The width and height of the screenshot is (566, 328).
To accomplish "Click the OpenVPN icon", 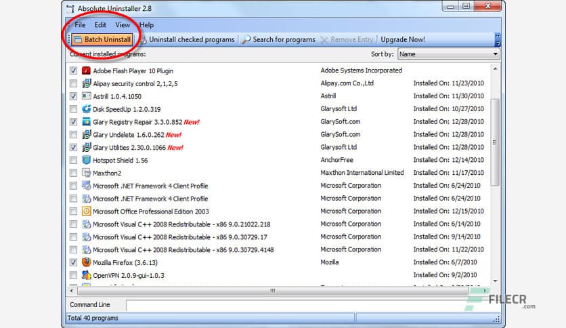I will (x=86, y=275).
